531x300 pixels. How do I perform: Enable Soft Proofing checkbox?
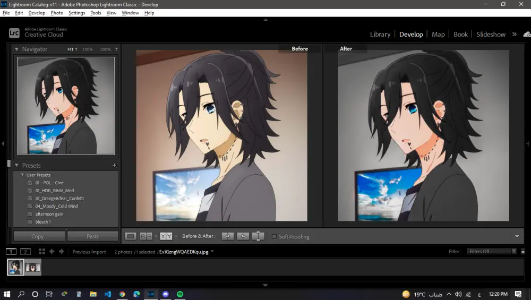(275, 237)
